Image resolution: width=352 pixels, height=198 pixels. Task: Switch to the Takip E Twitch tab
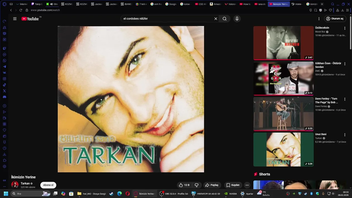pyautogui.click(x=37, y=4)
